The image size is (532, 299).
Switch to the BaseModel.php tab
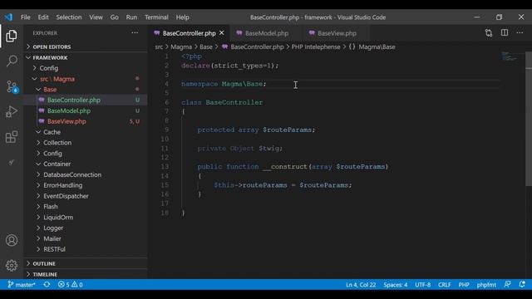pyautogui.click(x=267, y=33)
